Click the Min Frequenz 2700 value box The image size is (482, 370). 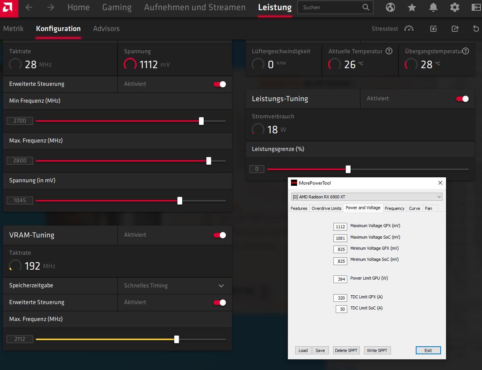click(20, 121)
